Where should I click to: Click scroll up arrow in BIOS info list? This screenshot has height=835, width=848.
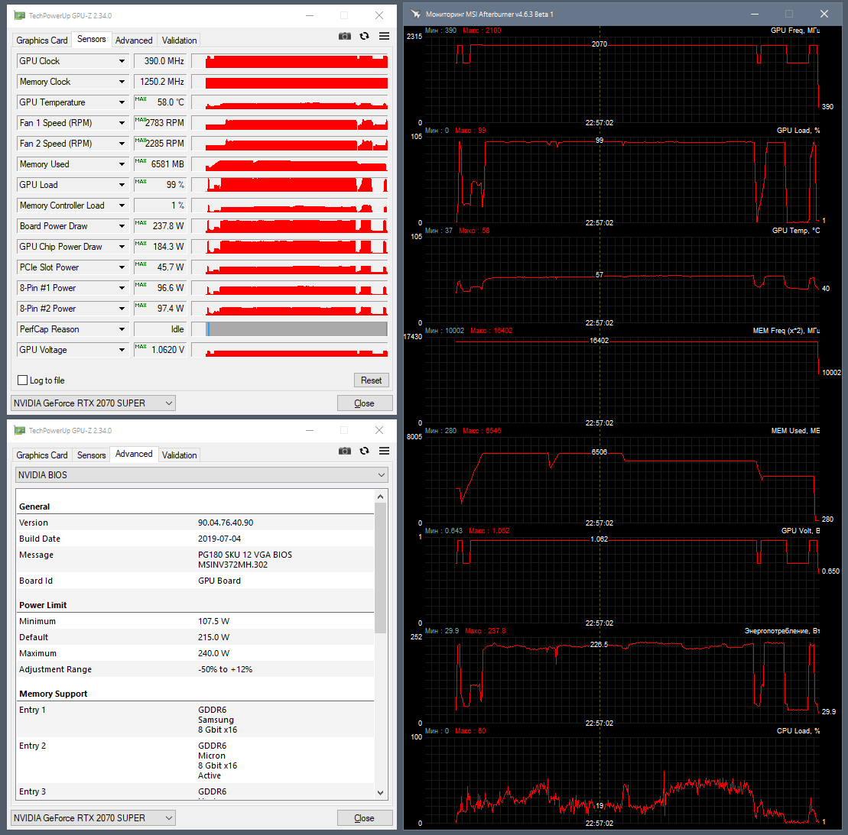(x=380, y=497)
